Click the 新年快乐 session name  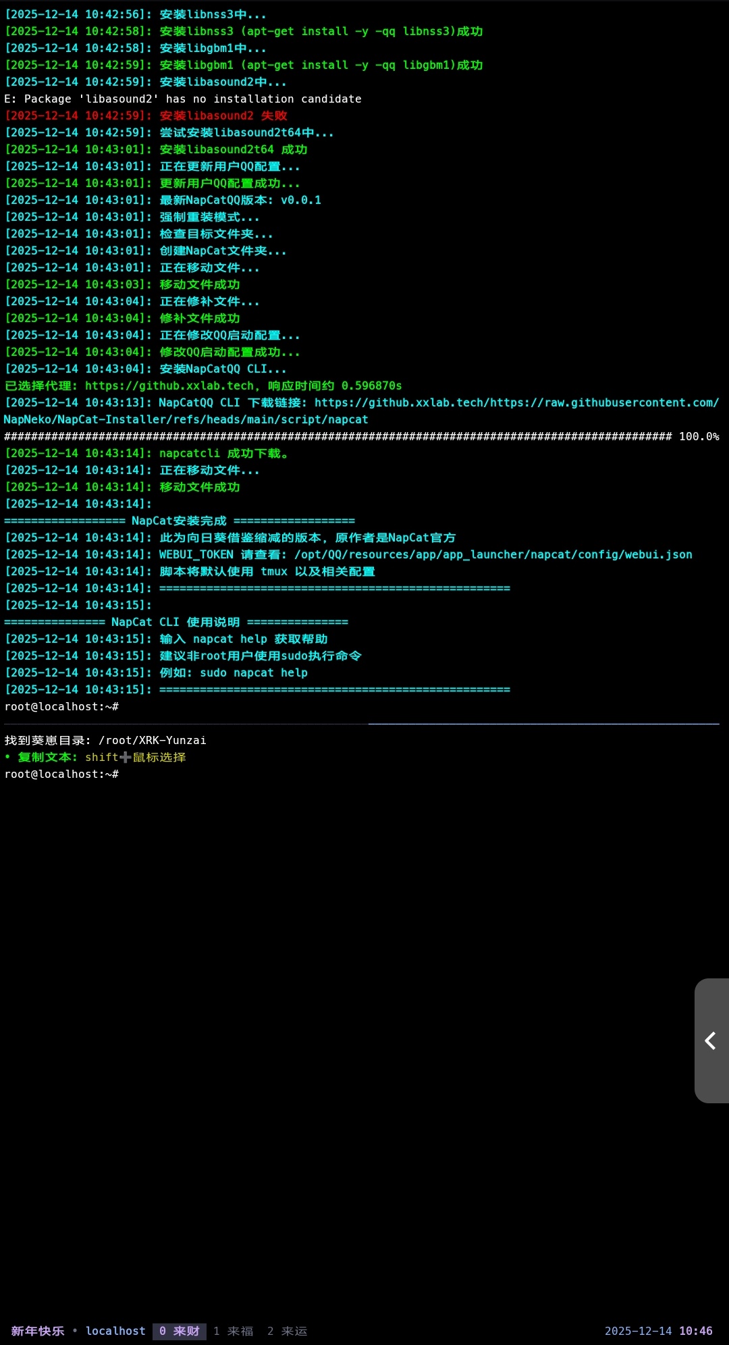pyautogui.click(x=38, y=1331)
